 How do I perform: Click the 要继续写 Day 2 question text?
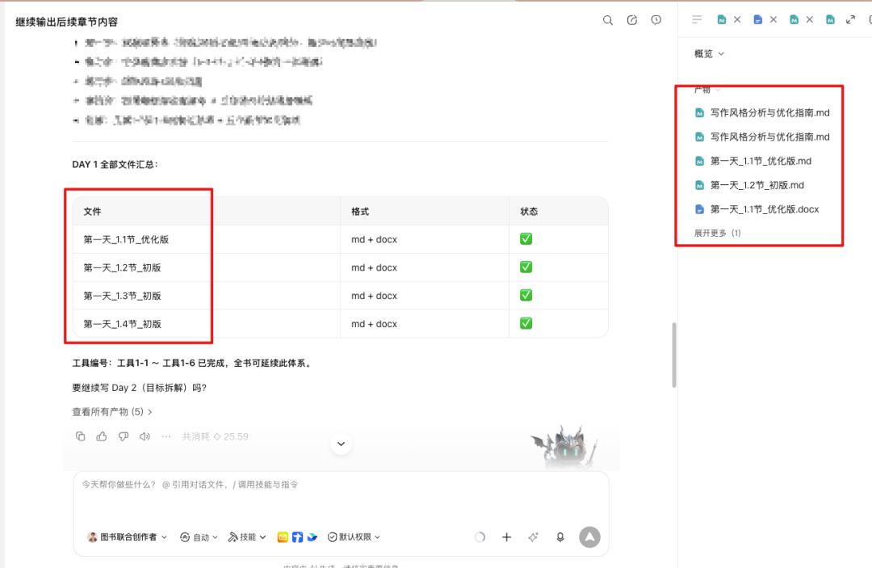pos(139,388)
